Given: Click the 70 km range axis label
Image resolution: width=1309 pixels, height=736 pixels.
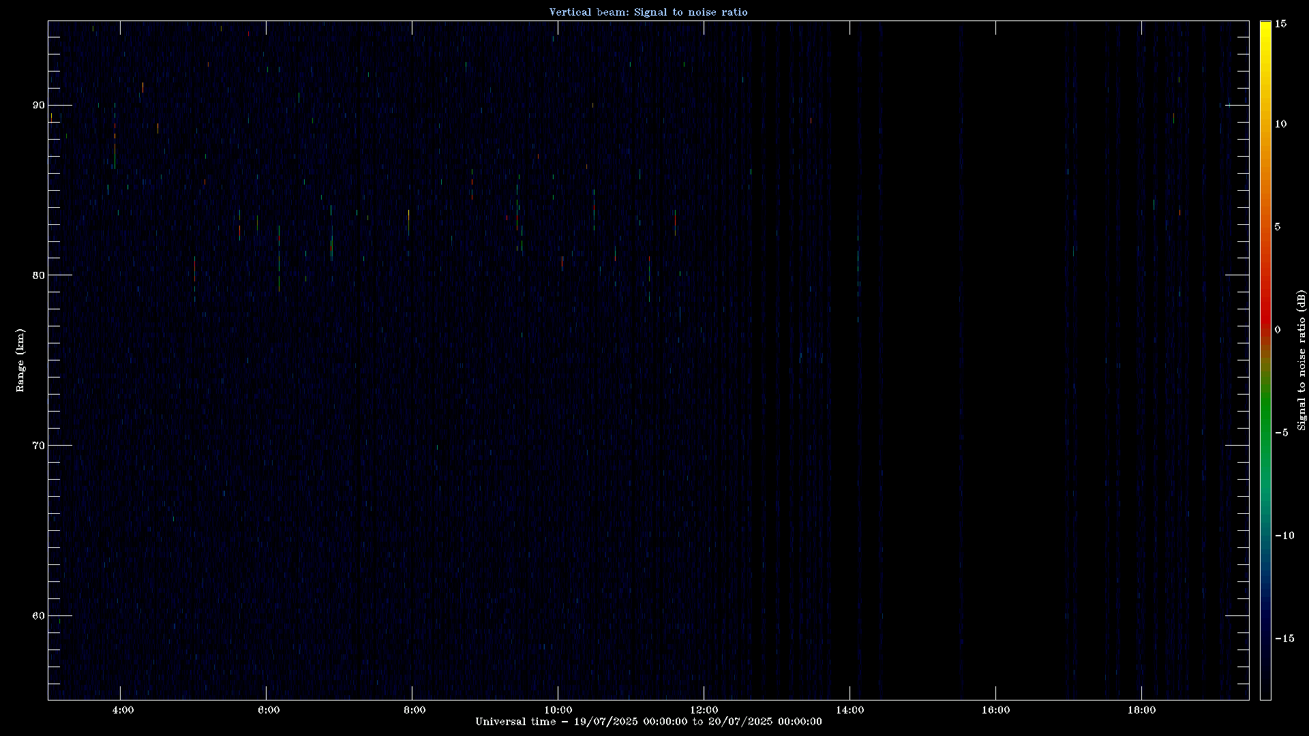Looking at the screenshot, I should click(38, 446).
